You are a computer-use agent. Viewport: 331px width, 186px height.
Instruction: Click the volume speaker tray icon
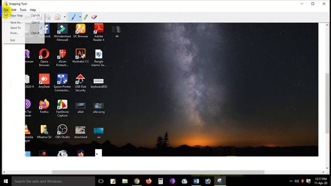point(296,181)
